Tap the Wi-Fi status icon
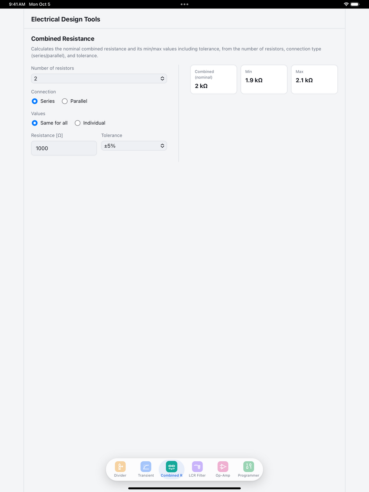This screenshot has height=492, width=369. (x=346, y=4)
